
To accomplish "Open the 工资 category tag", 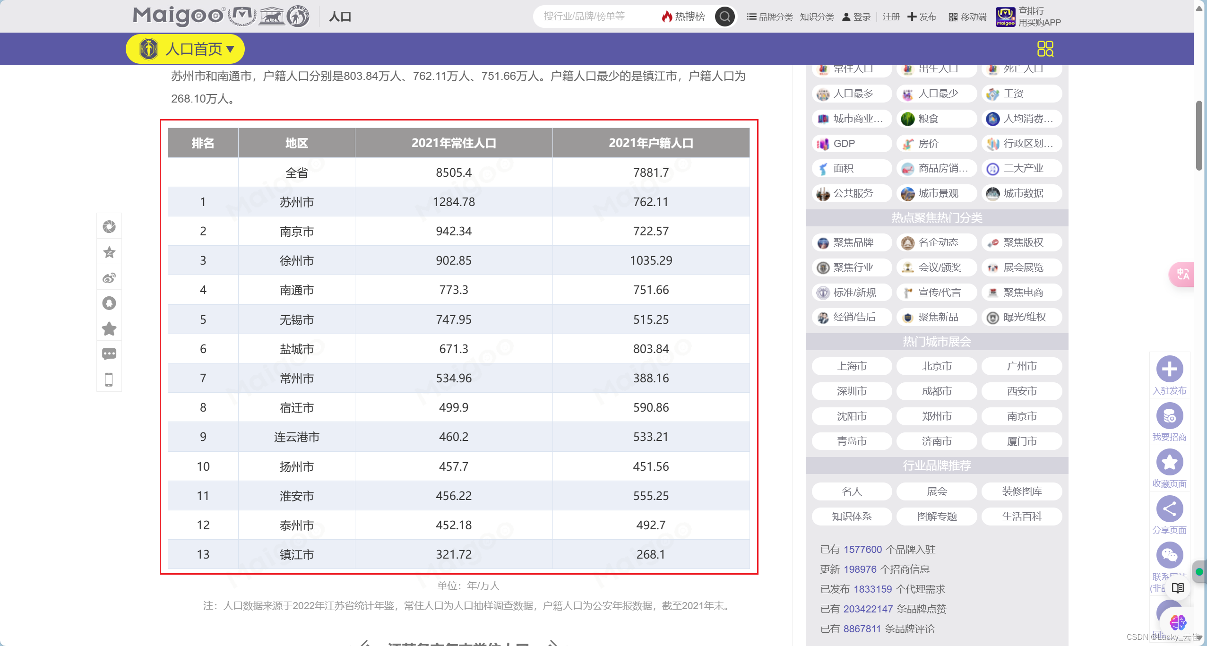I will pos(1022,94).
